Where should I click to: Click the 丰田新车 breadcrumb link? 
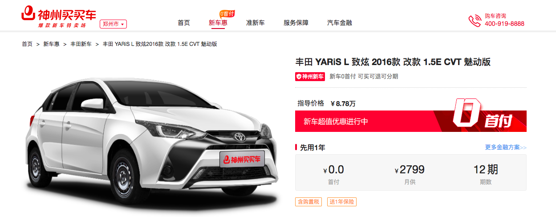click(x=81, y=44)
